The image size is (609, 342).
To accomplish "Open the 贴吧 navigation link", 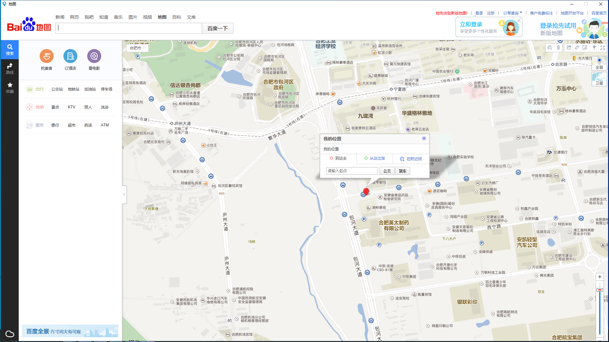I will (x=89, y=17).
